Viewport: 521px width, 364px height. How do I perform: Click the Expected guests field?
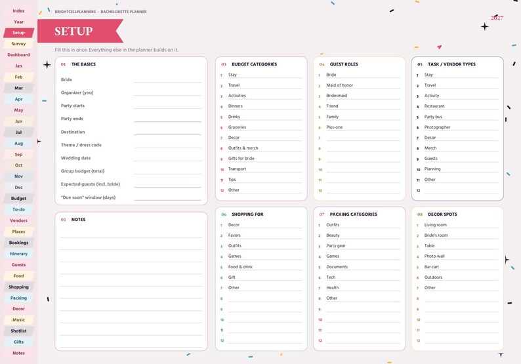pos(167,184)
